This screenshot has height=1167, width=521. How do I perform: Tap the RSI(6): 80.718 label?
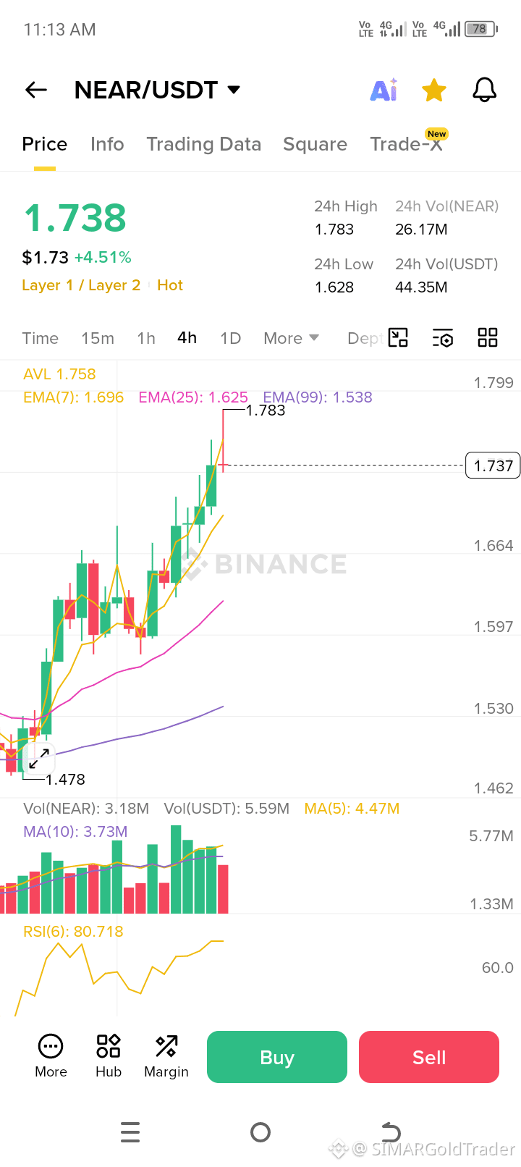[73, 932]
